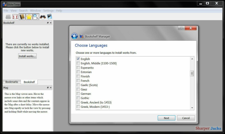Tick the German language checkbox
Screen dimensions: 225x134
[78, 94]
